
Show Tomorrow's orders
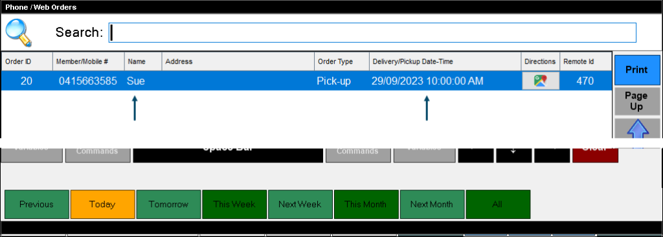coord(168,205)
